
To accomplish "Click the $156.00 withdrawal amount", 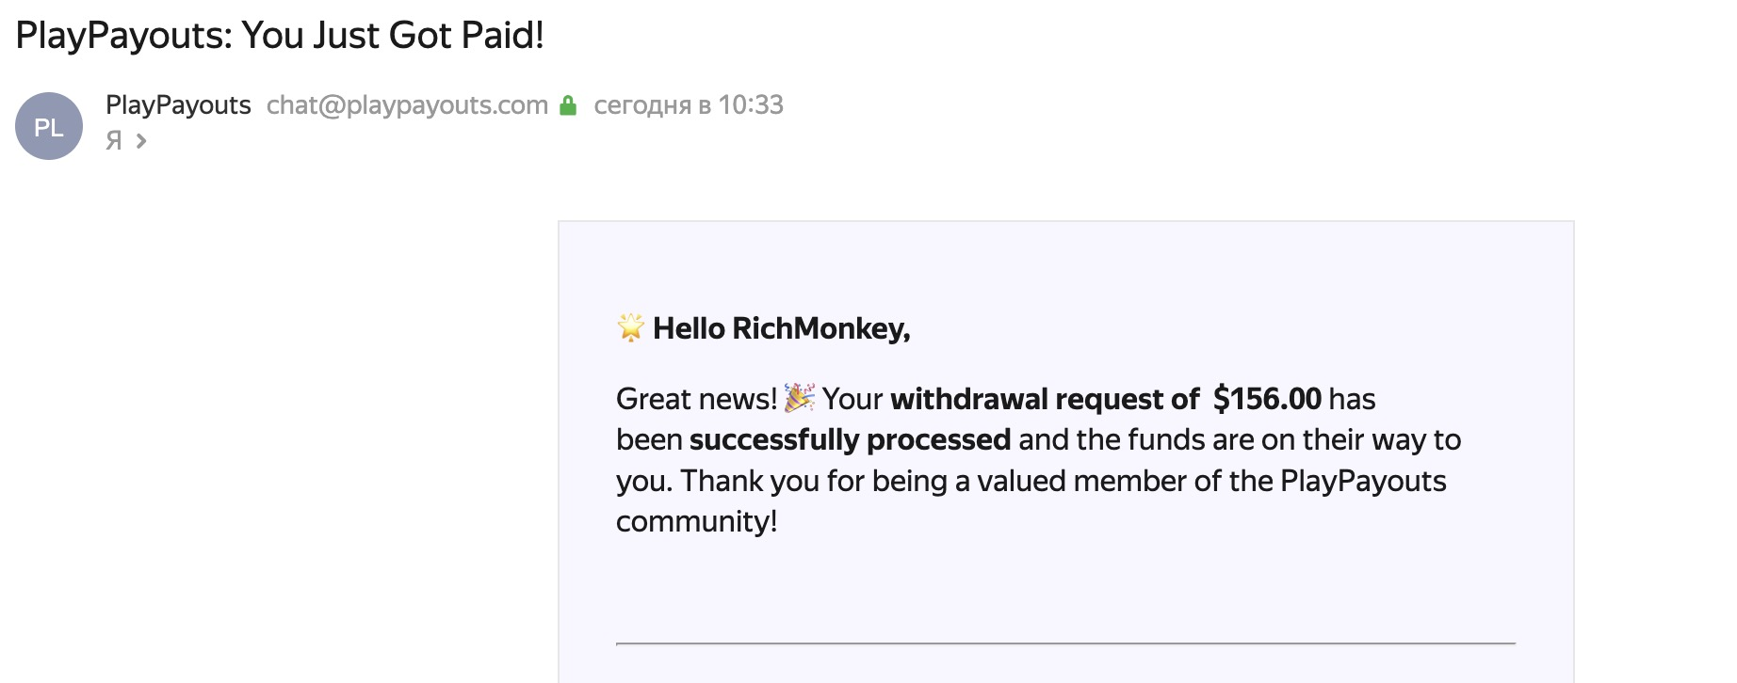I will (x=1267, y=399).
